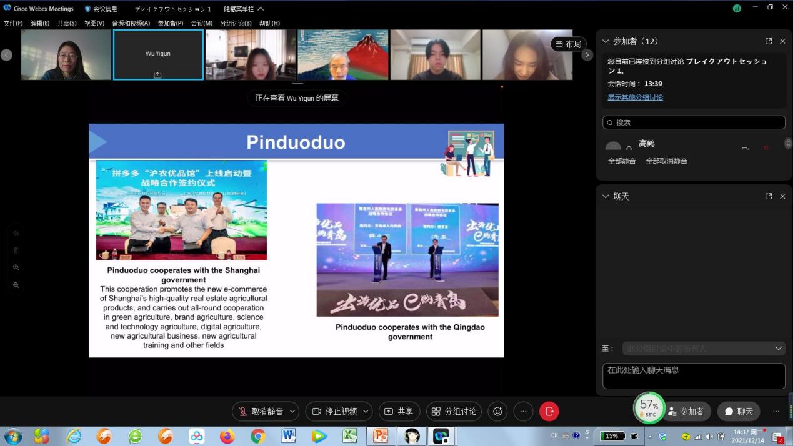Open the 分组讨论(B) menu
This screenshot has height=446, width=793.
click(x=236, y=23)
